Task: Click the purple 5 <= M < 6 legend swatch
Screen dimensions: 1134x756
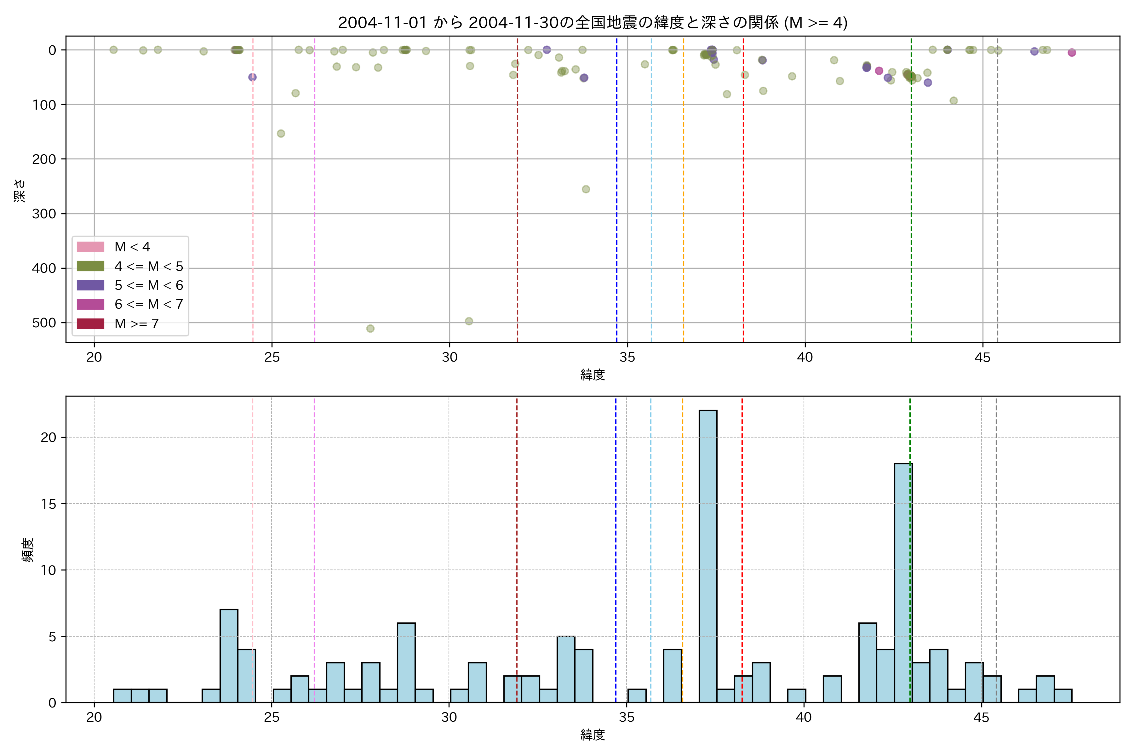Action: click(90, 285)
